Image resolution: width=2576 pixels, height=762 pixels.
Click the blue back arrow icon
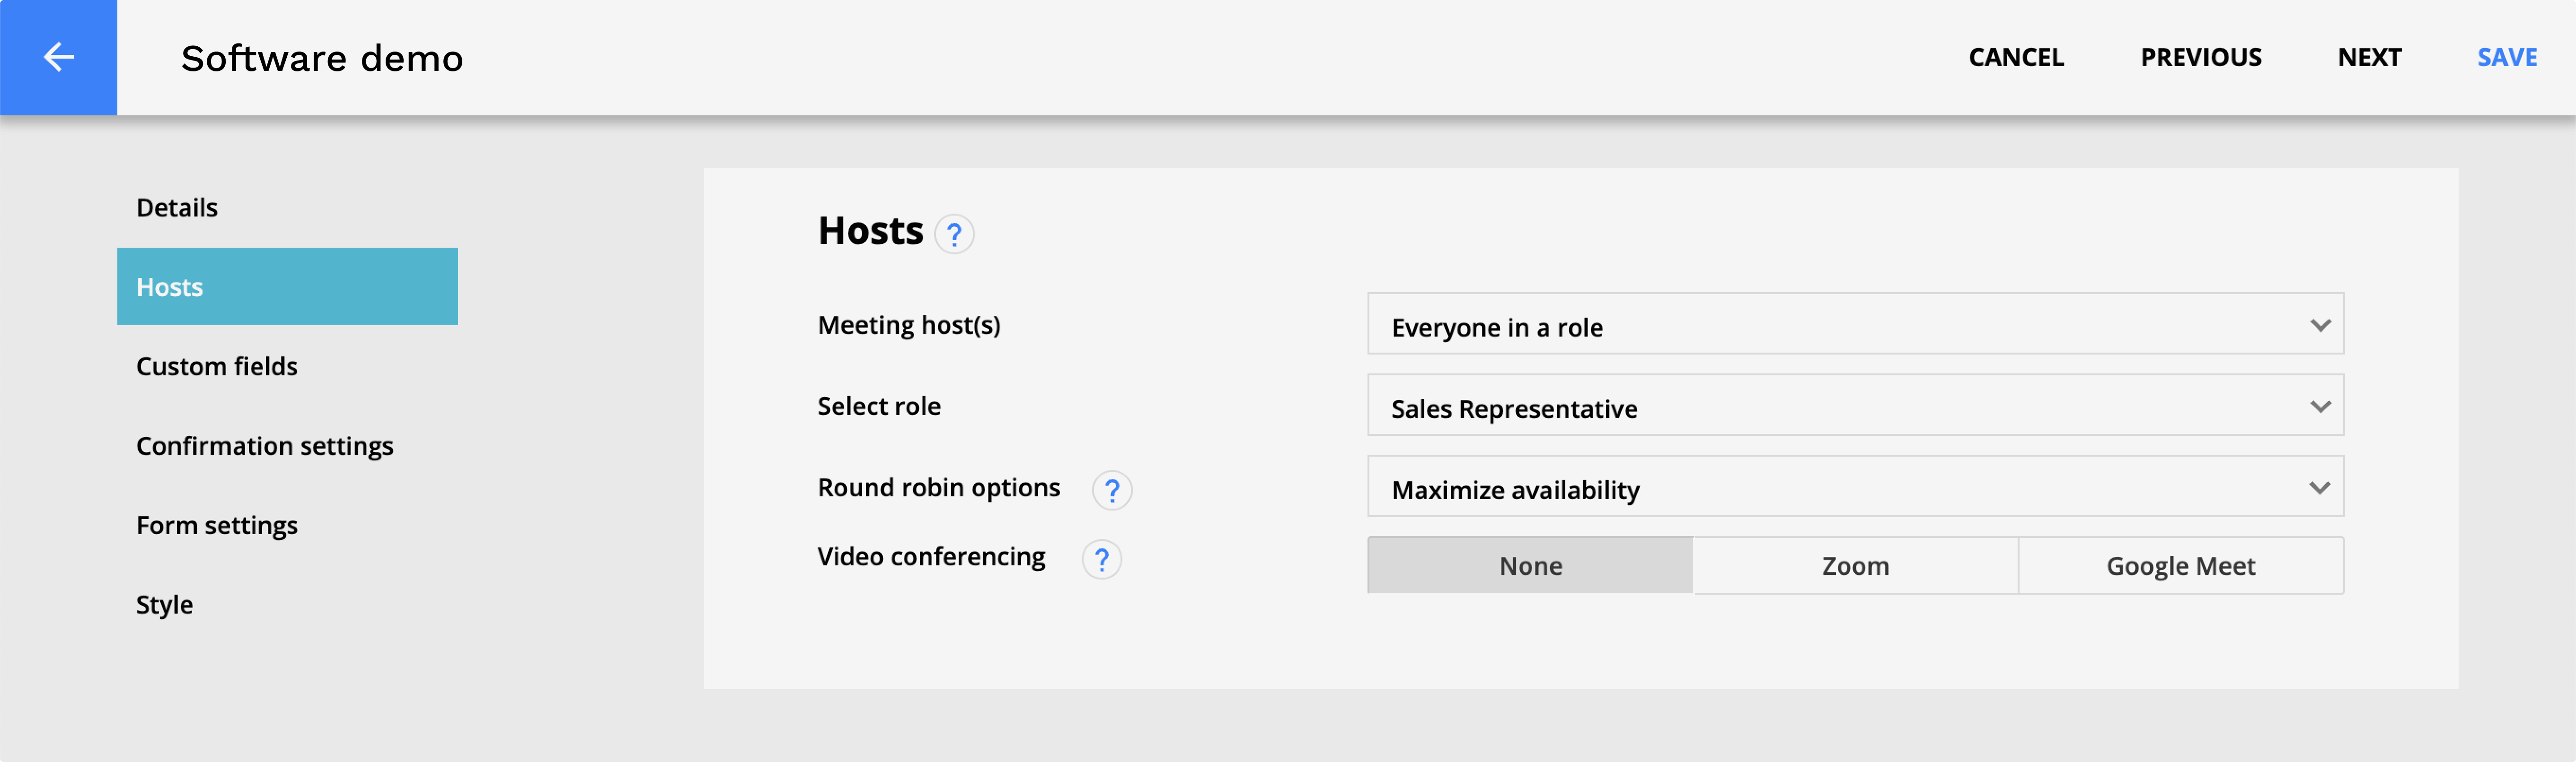point(58,57)
